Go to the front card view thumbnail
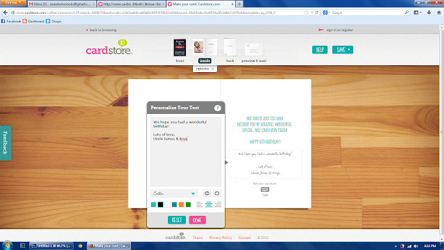444x250 pixels. [x=180, y=48]
